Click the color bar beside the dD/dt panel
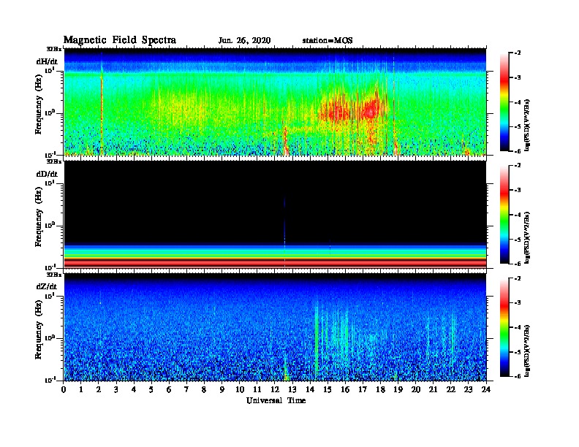Viewport: 579px width, 447px height. [504, 215]
